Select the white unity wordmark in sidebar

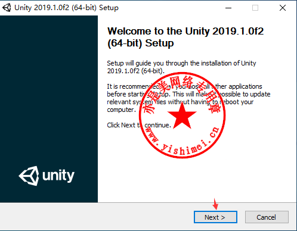(58, 176)
